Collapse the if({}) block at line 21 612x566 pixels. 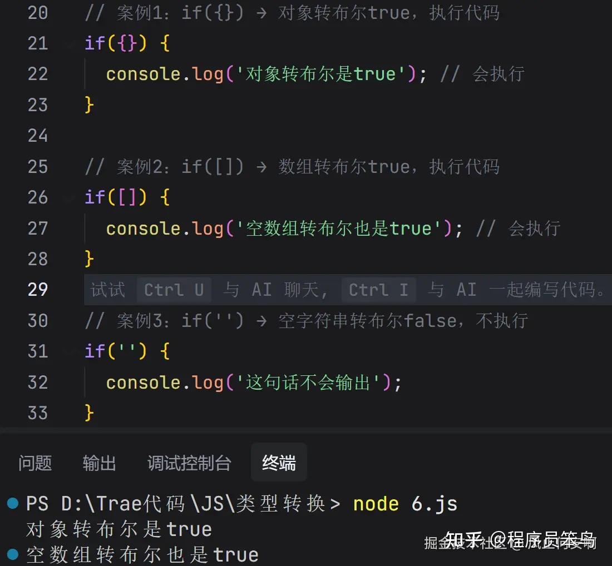pos(71,43)
